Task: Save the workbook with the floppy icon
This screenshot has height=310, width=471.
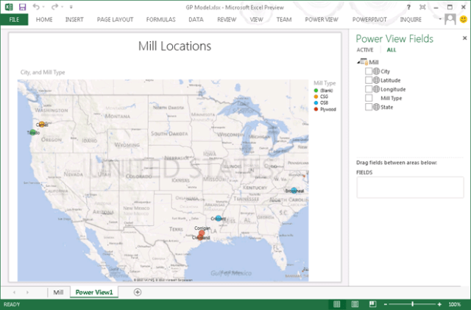Action: pos(22,7)
